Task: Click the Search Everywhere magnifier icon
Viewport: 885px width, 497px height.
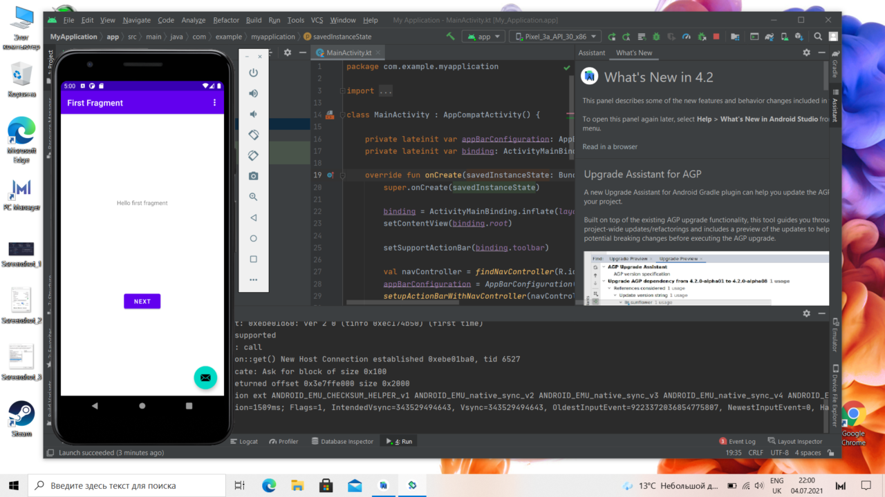Action: [818, 37]
